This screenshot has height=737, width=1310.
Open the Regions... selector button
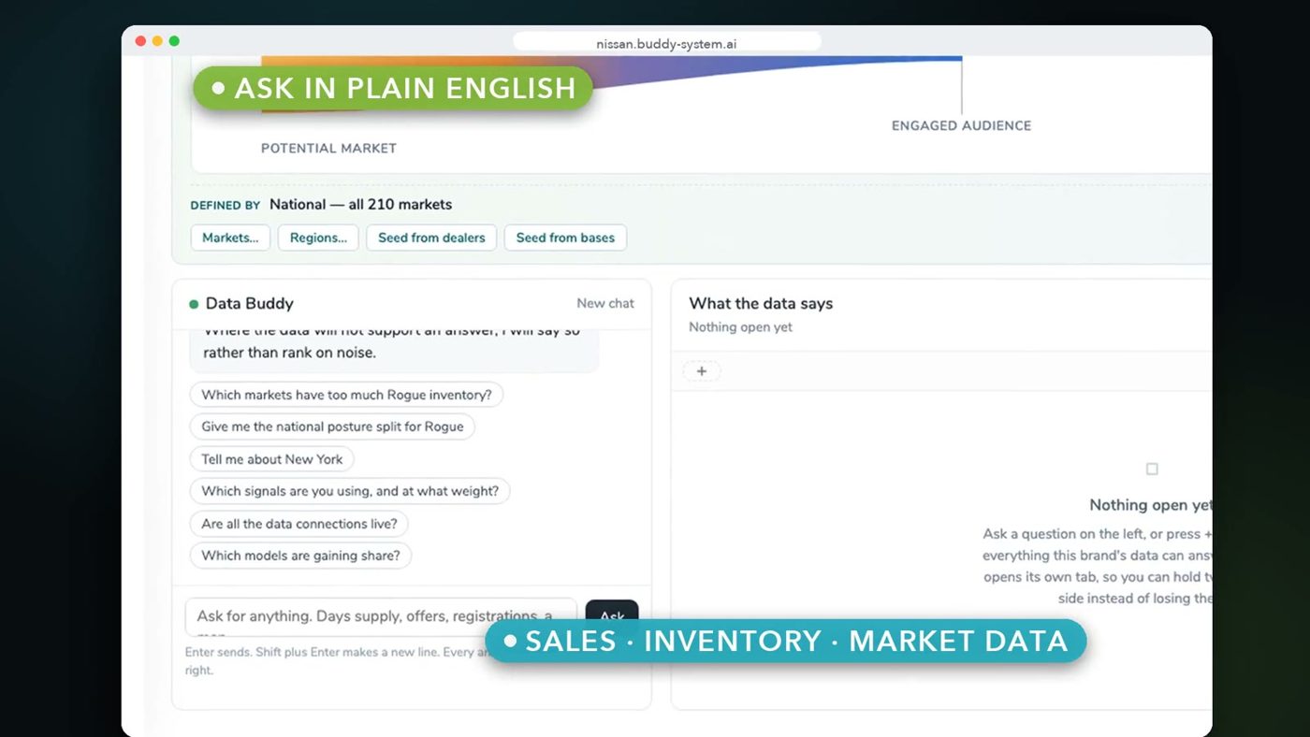pos(318,238)
